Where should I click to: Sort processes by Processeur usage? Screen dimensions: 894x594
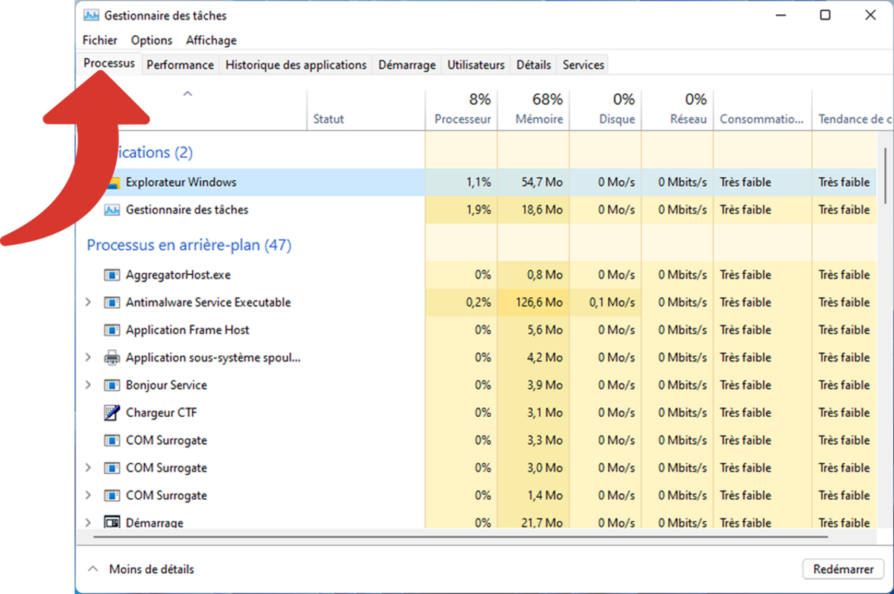pyautogui.click(x=462, y=109)
